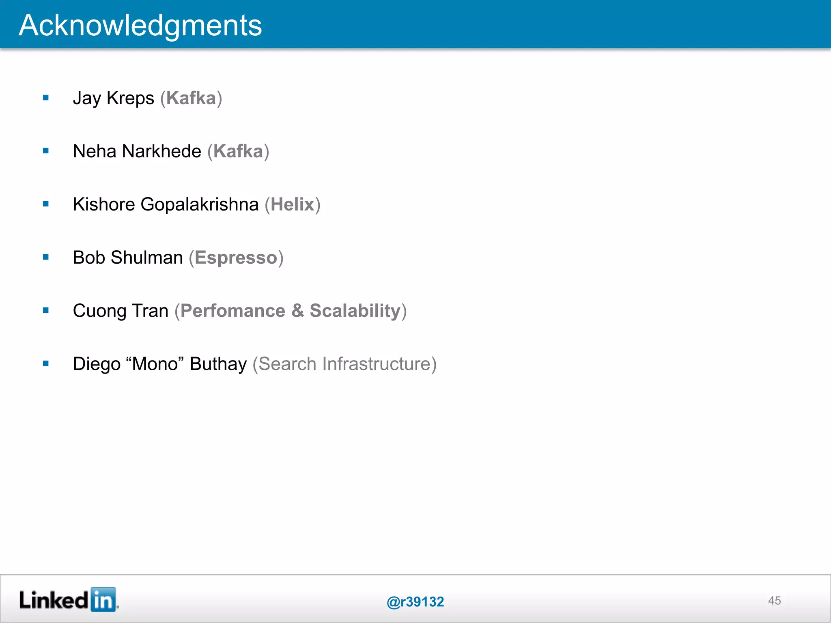The height and width of the screenshot is (623, 831).
Task: Click slide number 45
Action: pyautogui.click(x=774, y=601)
